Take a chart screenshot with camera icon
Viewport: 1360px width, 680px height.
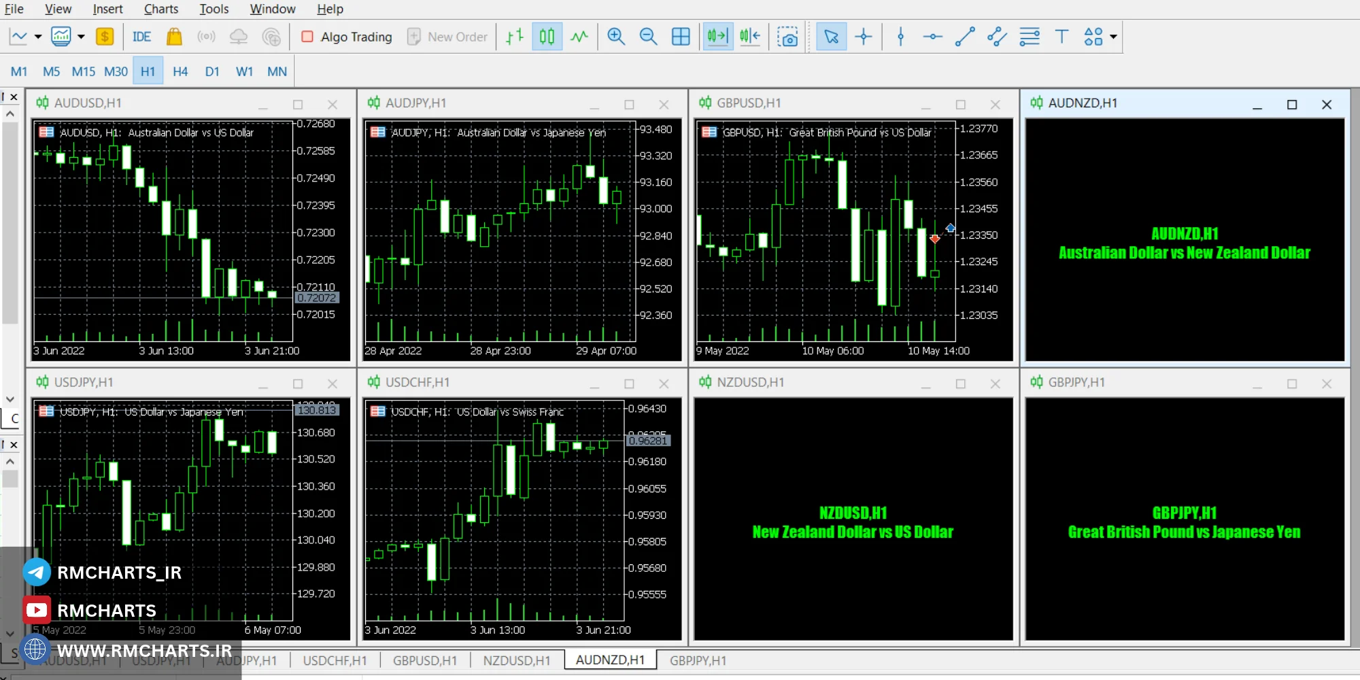(x=788, y=37)
